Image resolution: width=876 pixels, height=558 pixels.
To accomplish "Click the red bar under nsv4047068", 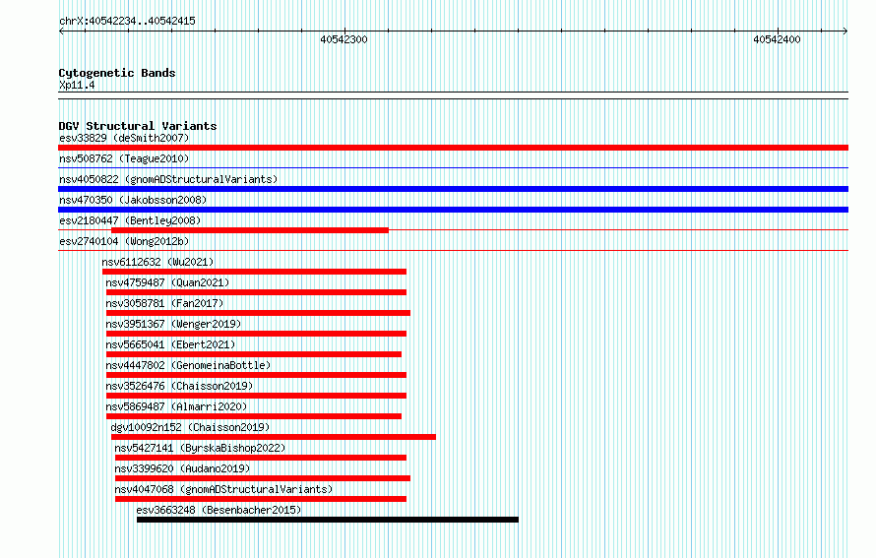I will pos(261,499).
